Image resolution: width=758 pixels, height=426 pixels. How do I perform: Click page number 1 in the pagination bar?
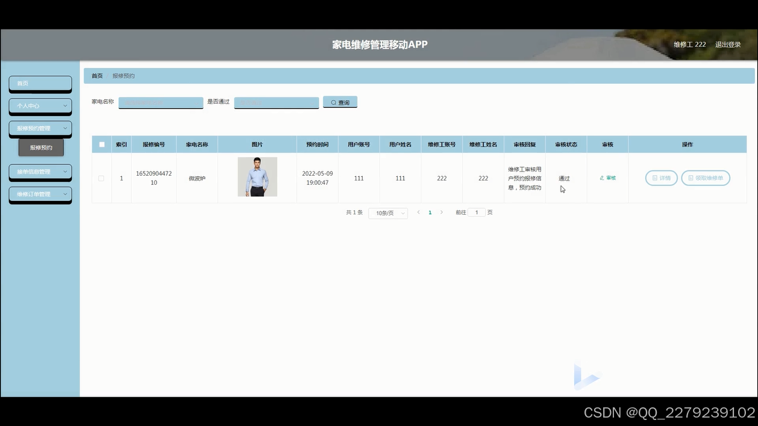pyautogui.click(x=430, y=212)
